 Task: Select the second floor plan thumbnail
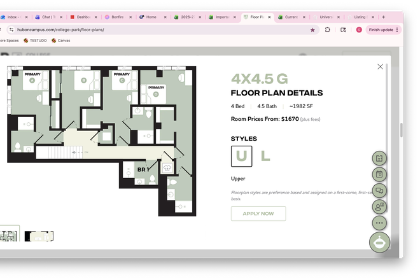39,236
